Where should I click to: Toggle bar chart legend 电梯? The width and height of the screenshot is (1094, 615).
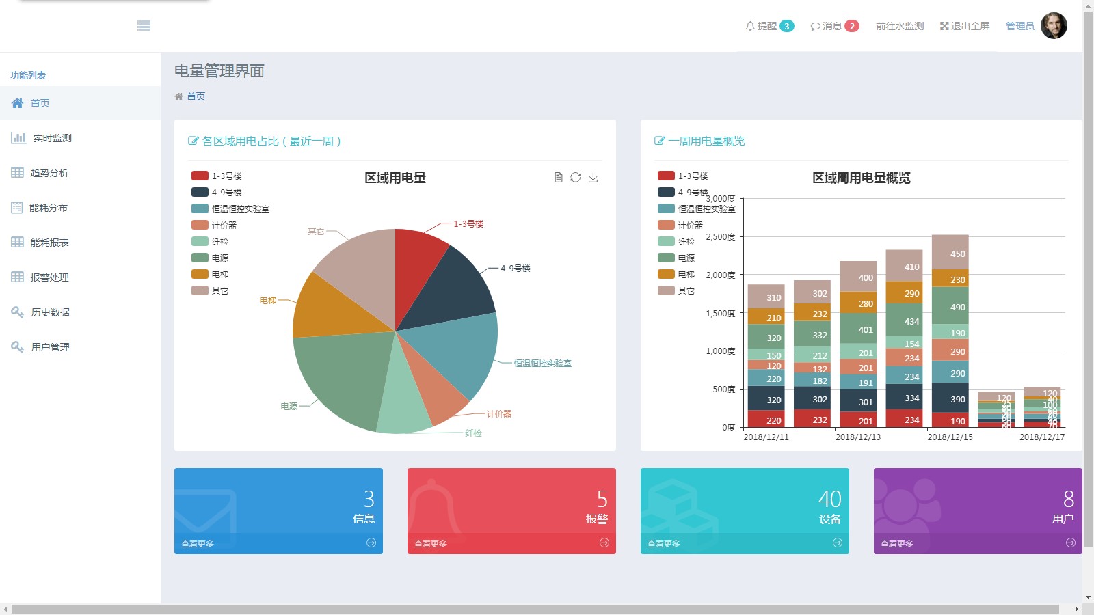pos(676,274)
